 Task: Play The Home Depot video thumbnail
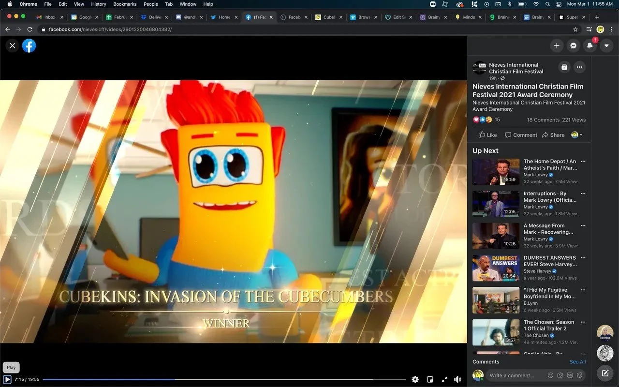(496, 172)
